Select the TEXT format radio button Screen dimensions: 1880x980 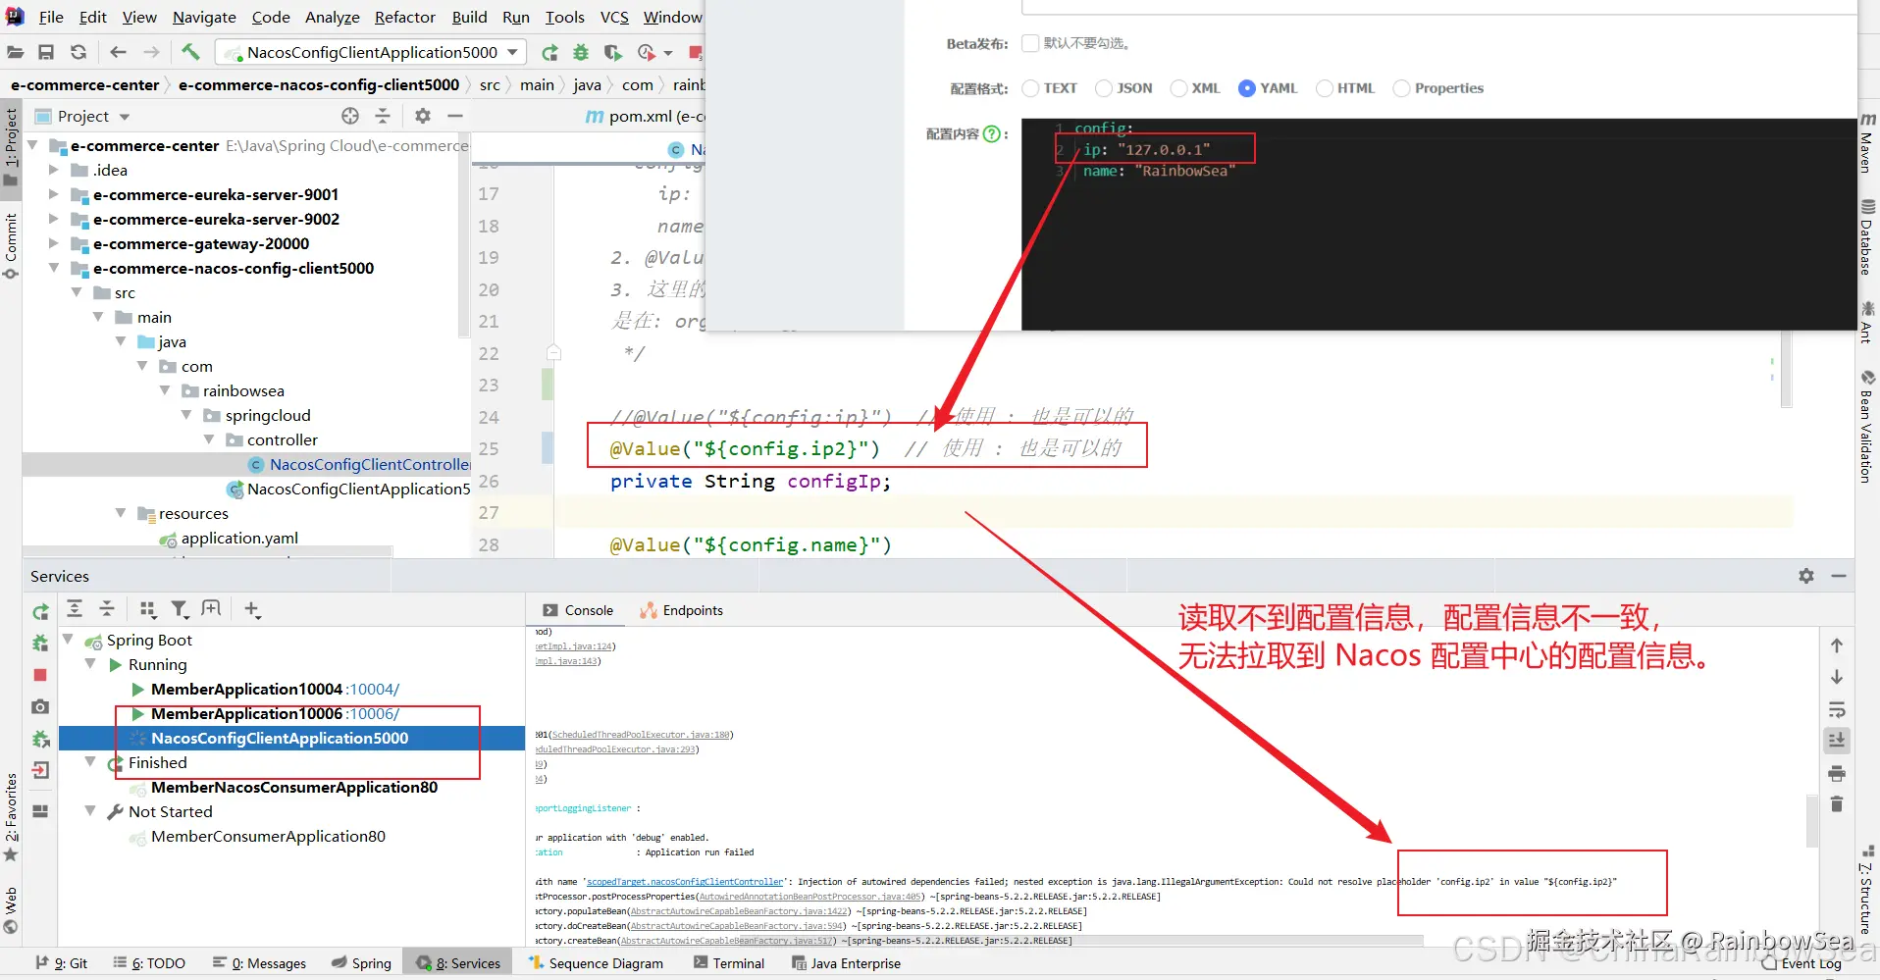point(1030,88)
